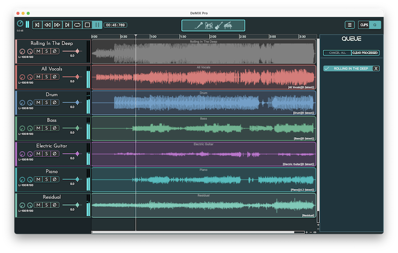Pause playback with the pause button
This screenshot has width=398, height=253.
click(x=97, y=25)
